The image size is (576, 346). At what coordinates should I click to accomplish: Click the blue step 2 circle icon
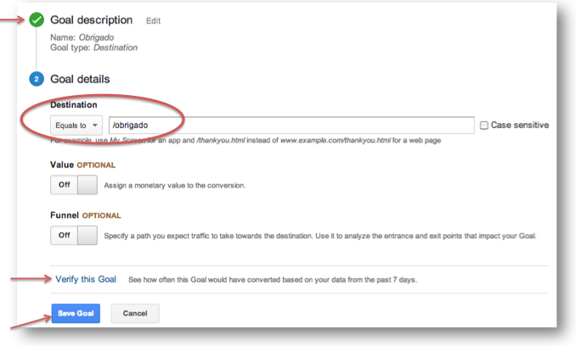pyautogui.click(x=37, y=79)
